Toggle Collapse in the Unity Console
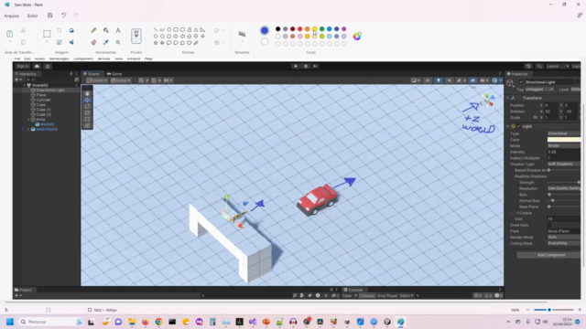 tap(366, 296)
